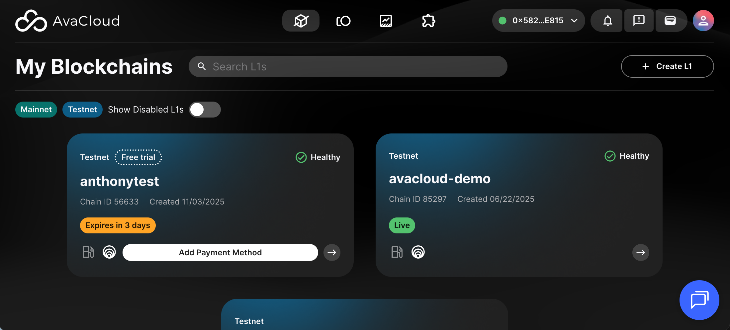Click the Healthy check icon on avacloud-demo
Viewport: 730px width, 330px height.
[x=610, y=156]
